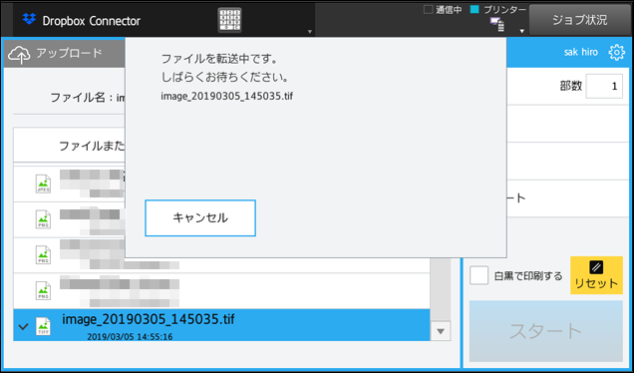Expand the title bar dropdown arrow

coord(310,32)
